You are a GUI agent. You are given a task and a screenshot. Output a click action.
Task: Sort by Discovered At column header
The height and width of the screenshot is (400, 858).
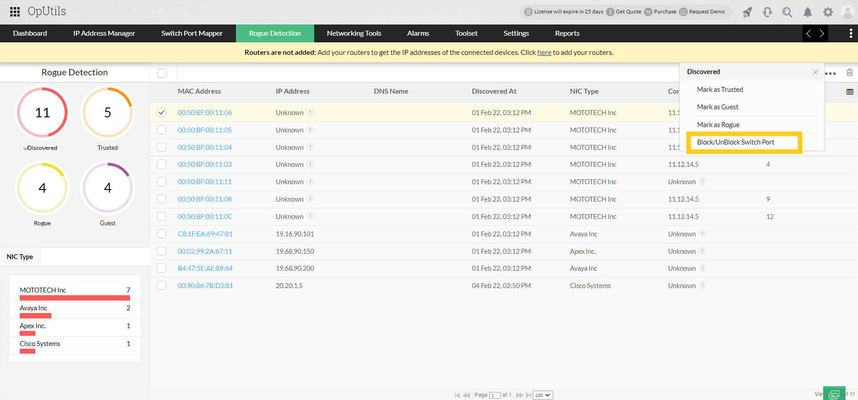(x=494, y=91)
